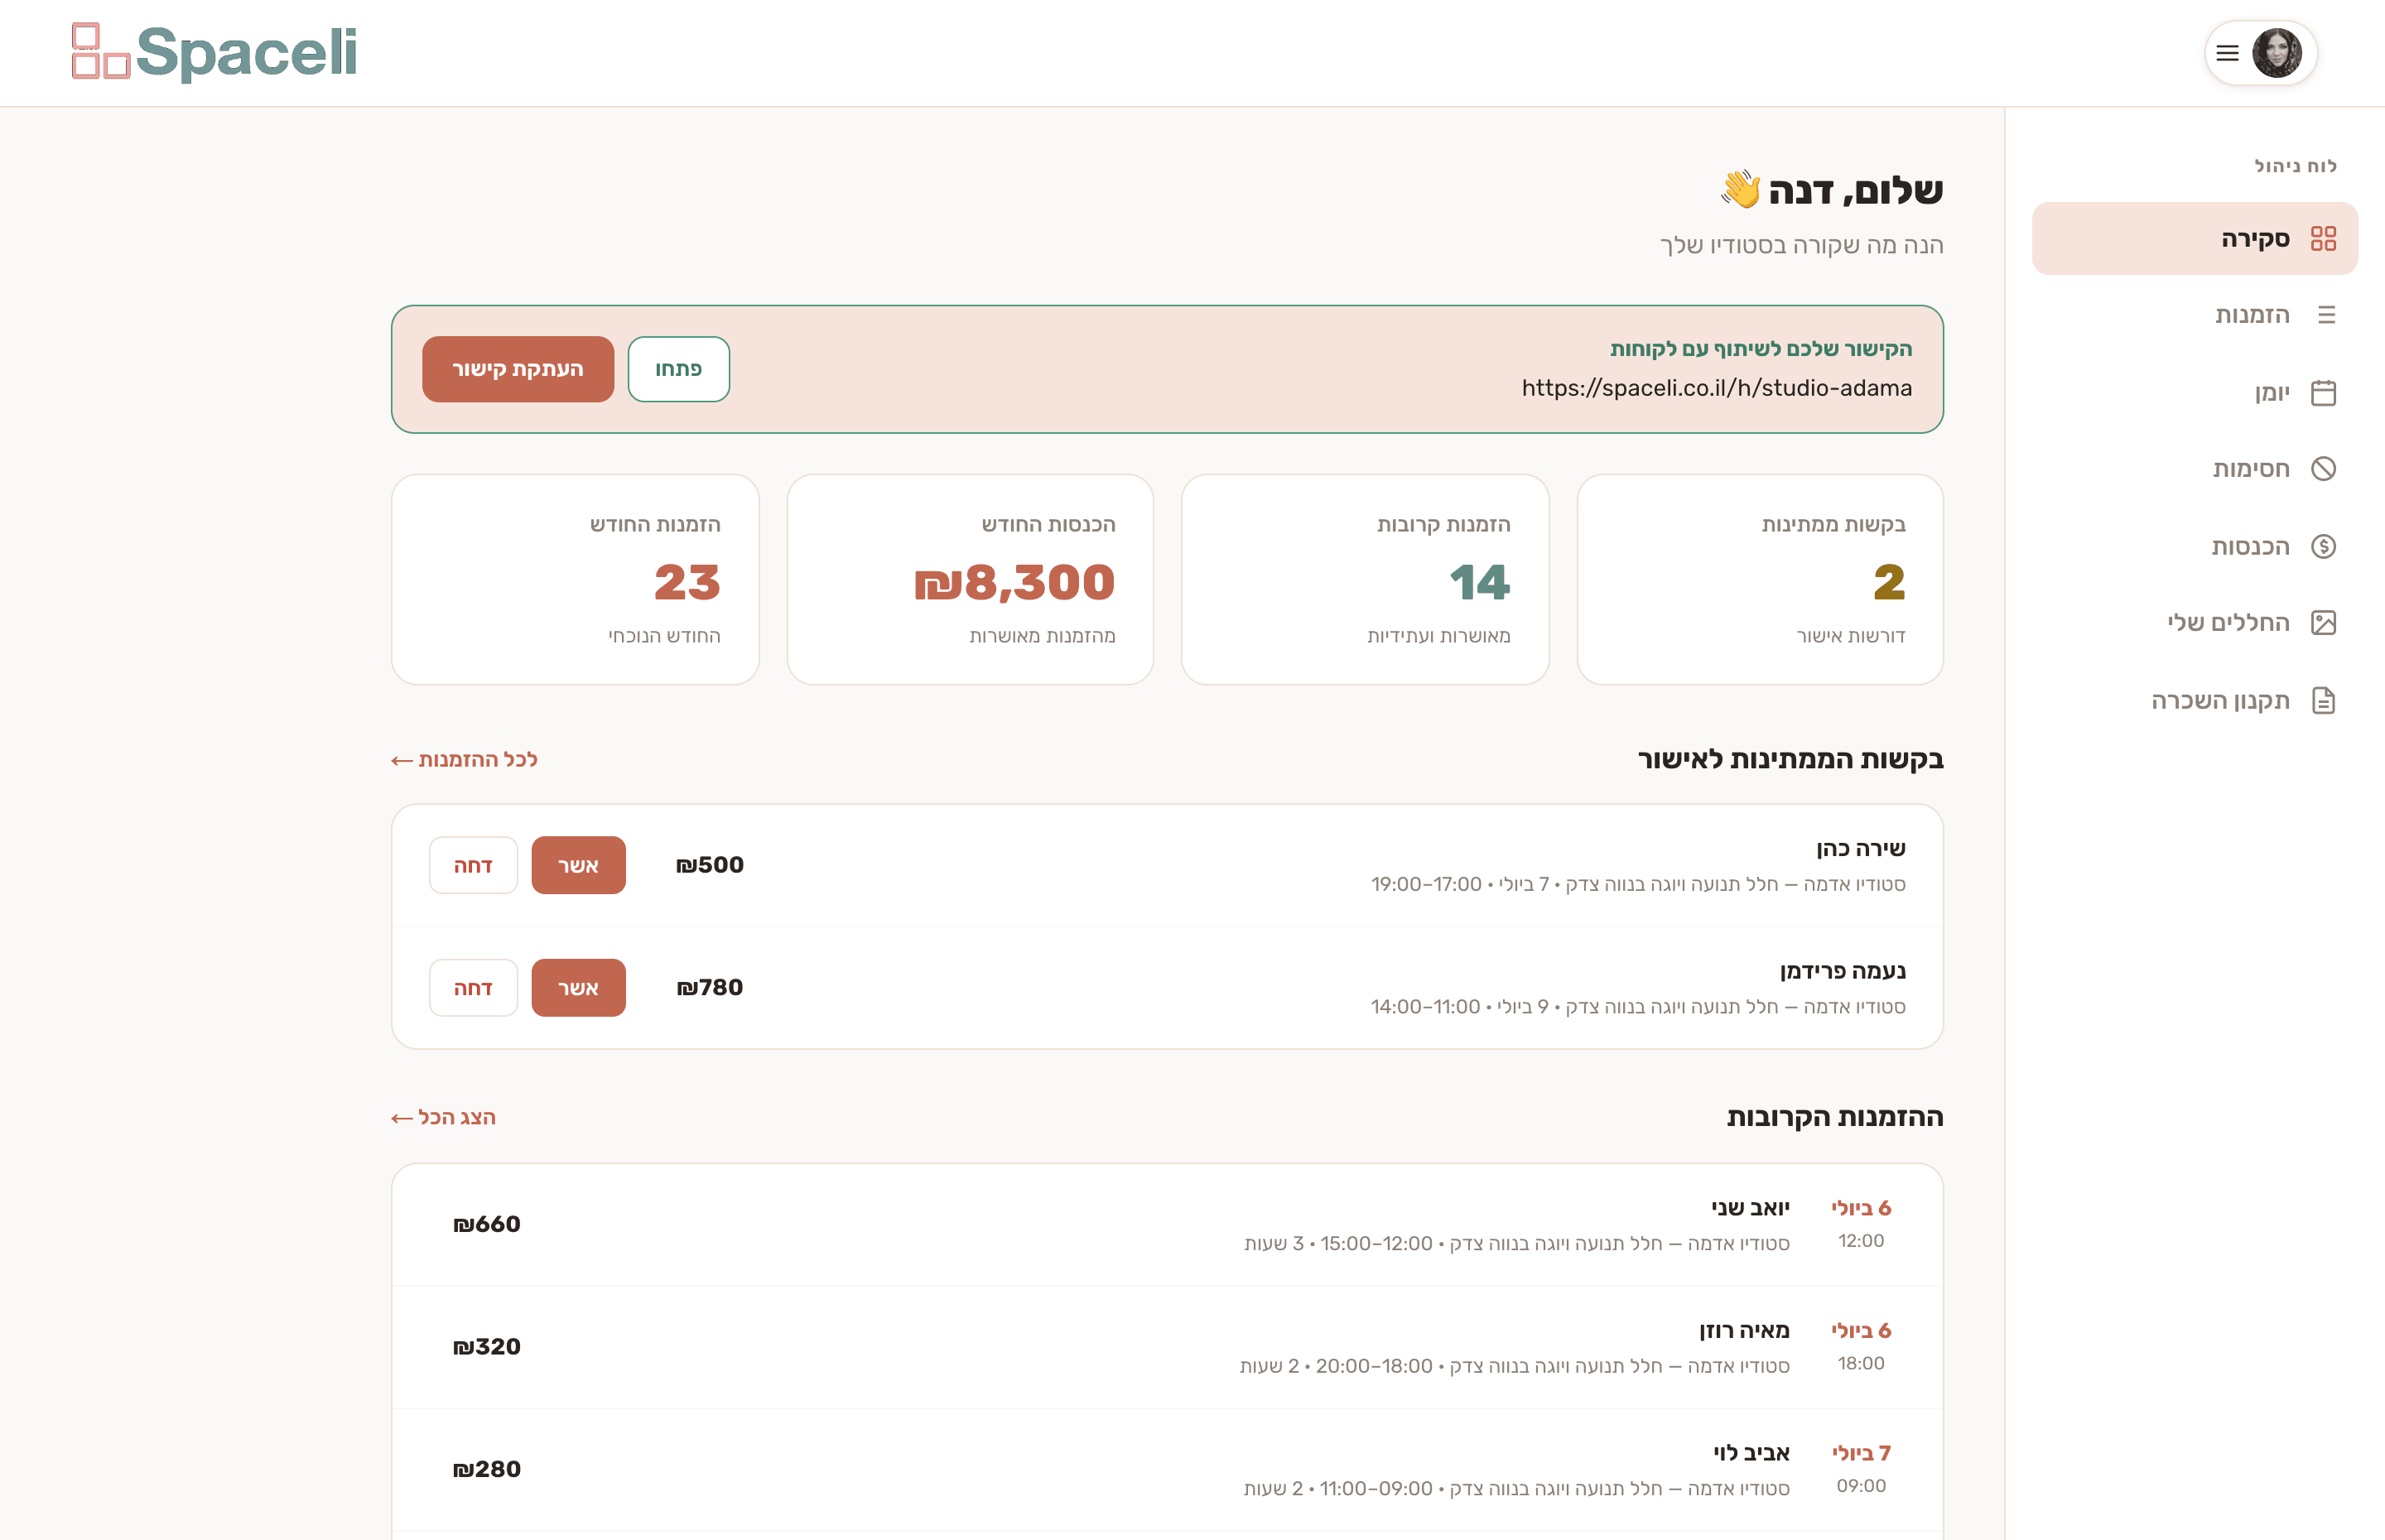
Task: Approve שירה כהן's booking request
Action: tap(578, 865)
